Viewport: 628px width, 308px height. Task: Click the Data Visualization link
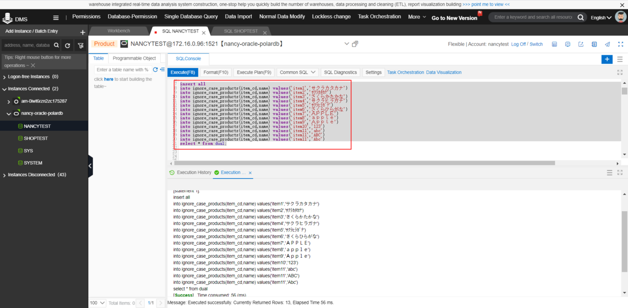(444, 72)
